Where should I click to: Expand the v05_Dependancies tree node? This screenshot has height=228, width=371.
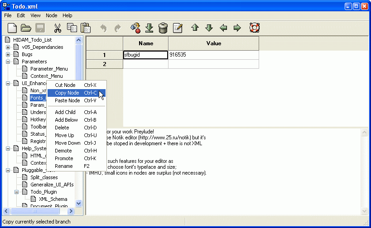(x=8, y=47)
